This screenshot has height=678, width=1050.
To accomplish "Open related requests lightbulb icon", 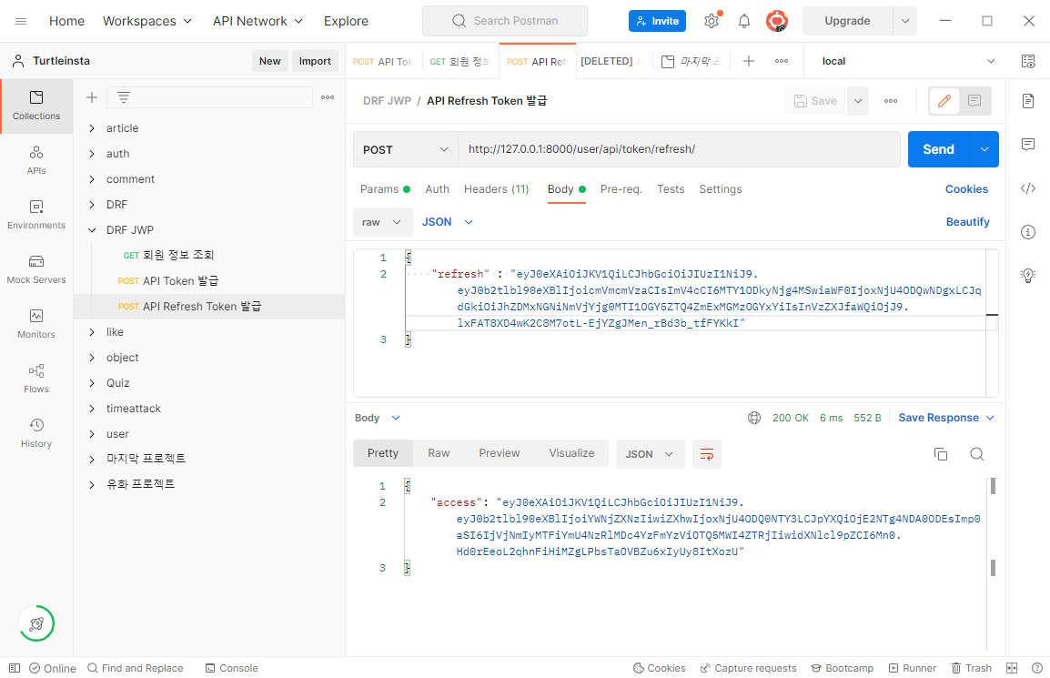I will [x=1028, y=275].
